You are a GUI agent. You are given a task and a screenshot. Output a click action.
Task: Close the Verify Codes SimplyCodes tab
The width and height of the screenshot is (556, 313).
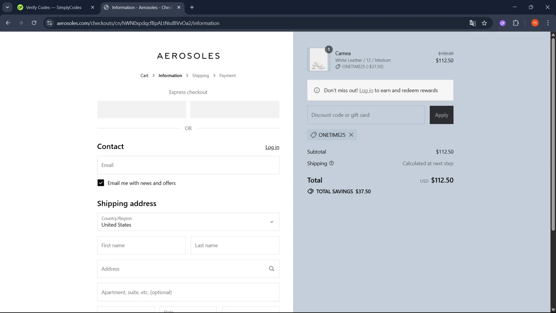(93, 7)
